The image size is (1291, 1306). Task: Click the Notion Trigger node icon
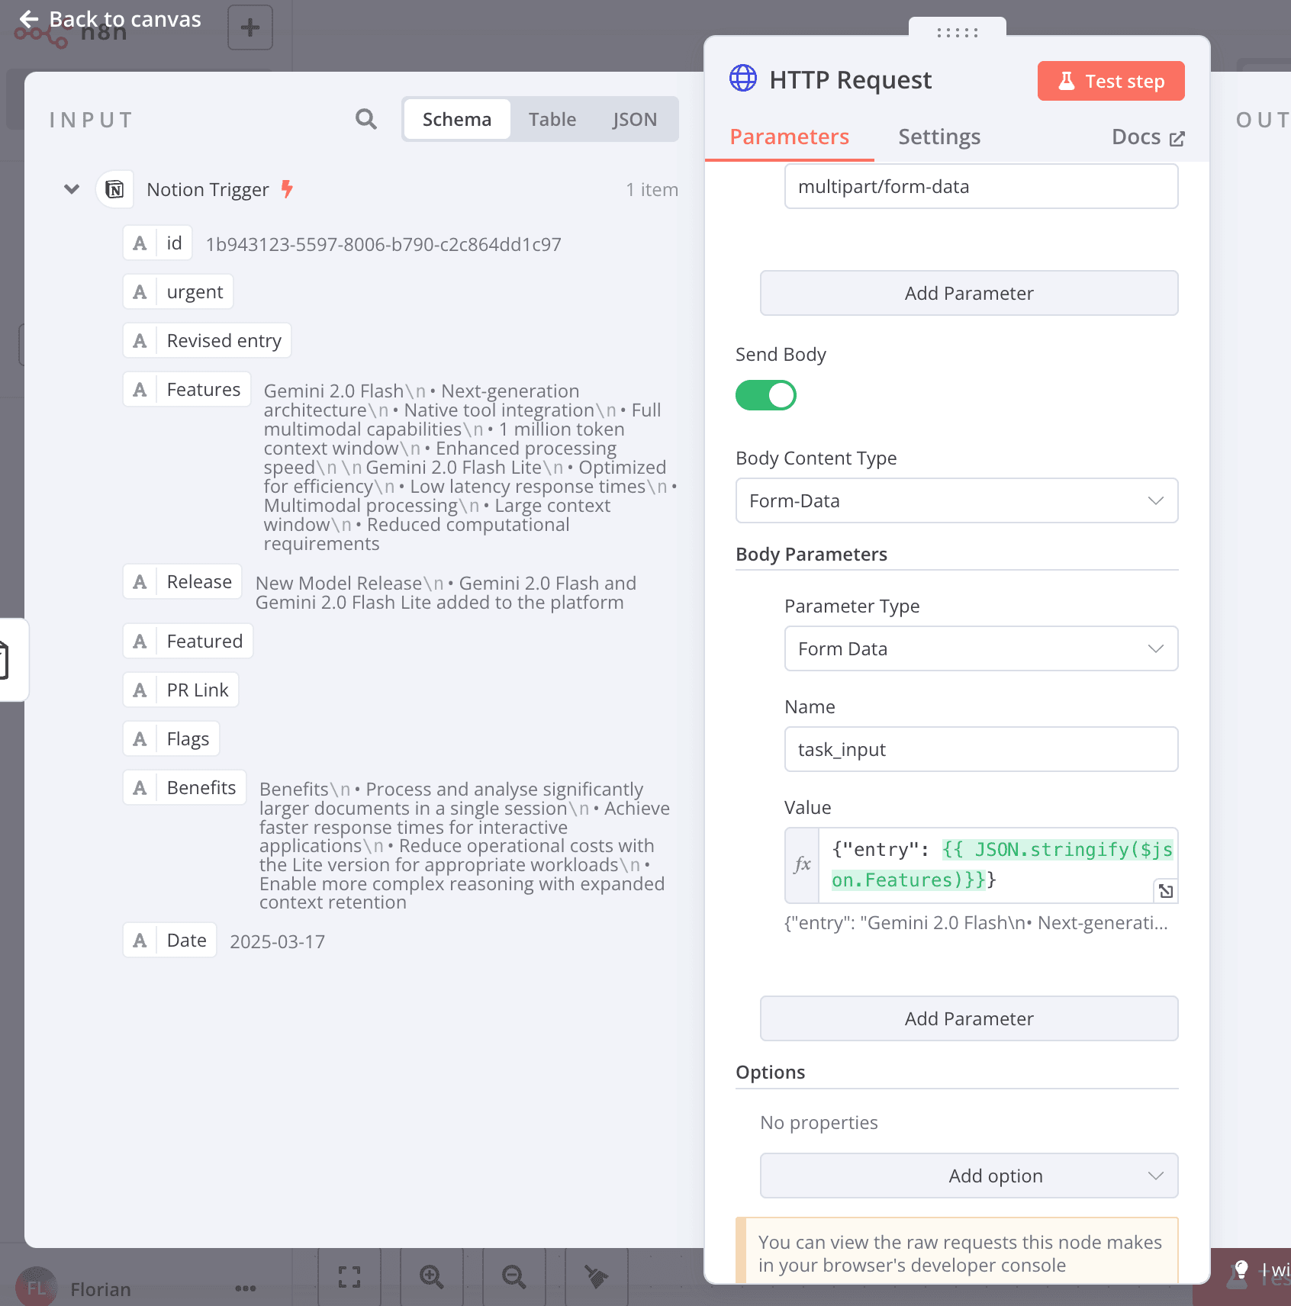[x=114, y=189]
